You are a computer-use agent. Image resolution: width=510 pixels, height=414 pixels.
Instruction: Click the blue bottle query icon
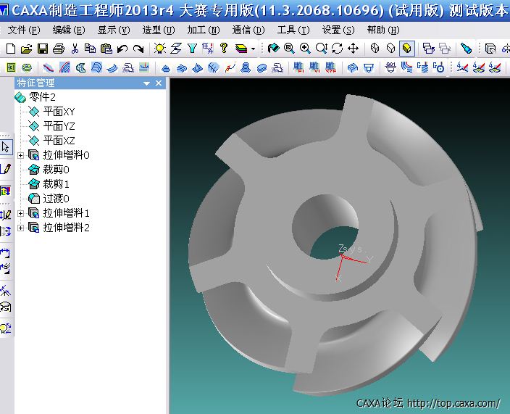click(x=466, y=49)
